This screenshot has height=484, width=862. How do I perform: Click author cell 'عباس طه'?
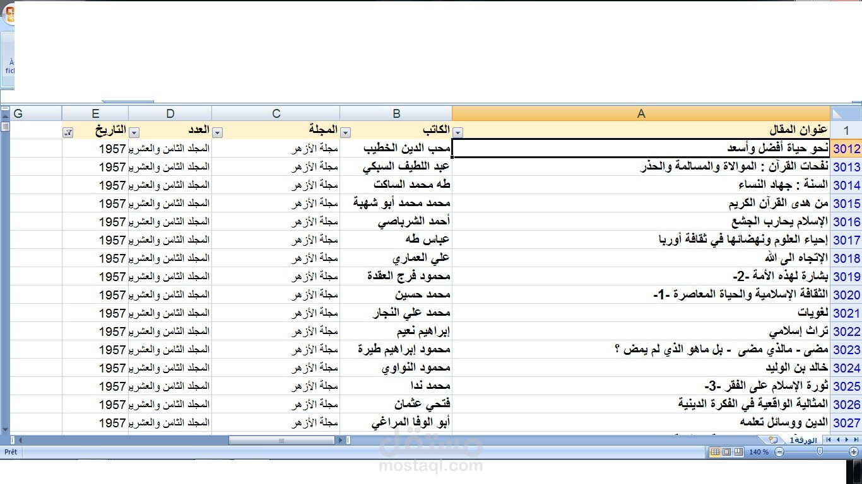(396, 240)
